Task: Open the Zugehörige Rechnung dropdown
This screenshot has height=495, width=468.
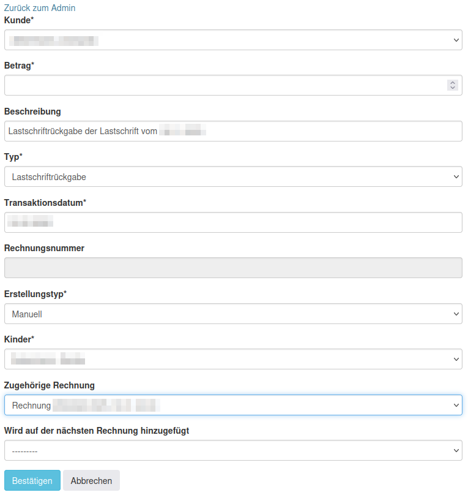Action: [232, 405]
